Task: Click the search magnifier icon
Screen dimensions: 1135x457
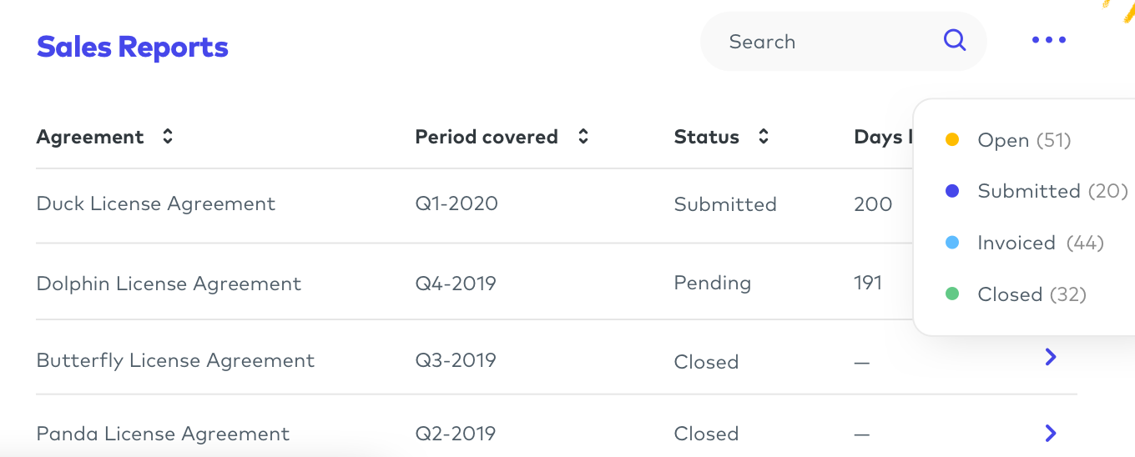Action: (x=954, y=40)
